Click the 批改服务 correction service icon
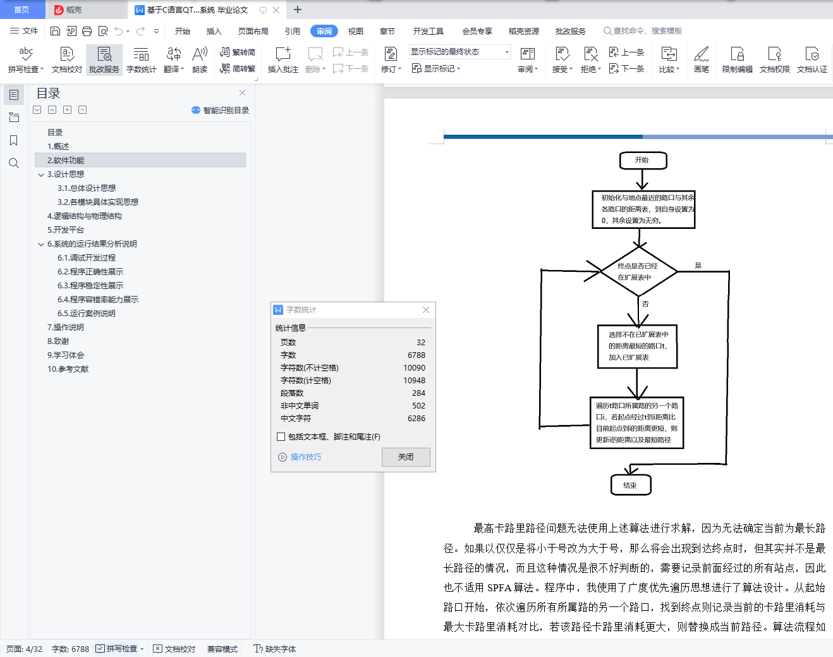The width and height of the screenshot is (833, 657). 104,60
